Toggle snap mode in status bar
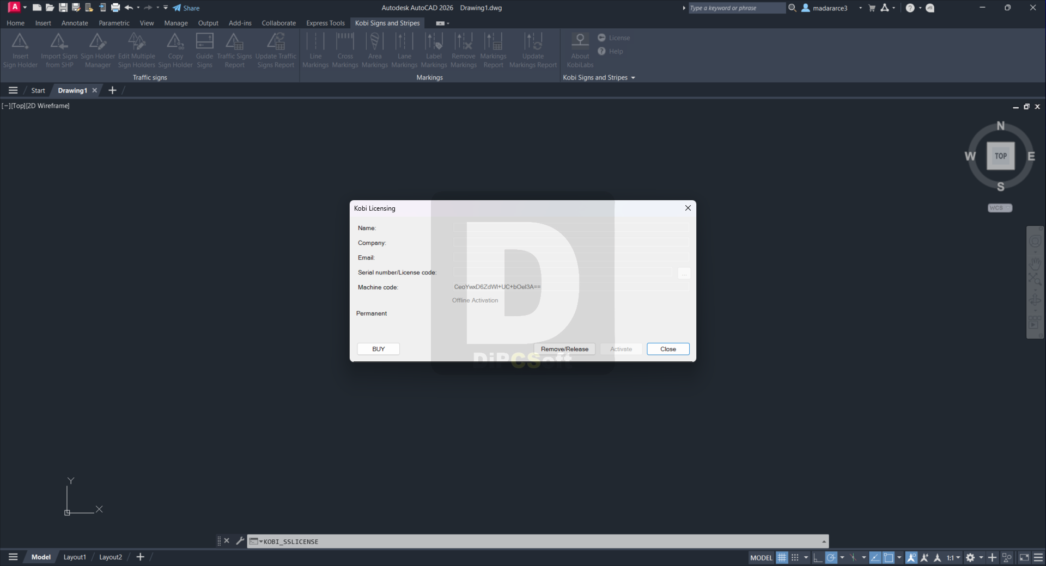Screen dimensions: 1046x566 pos(795,557)
